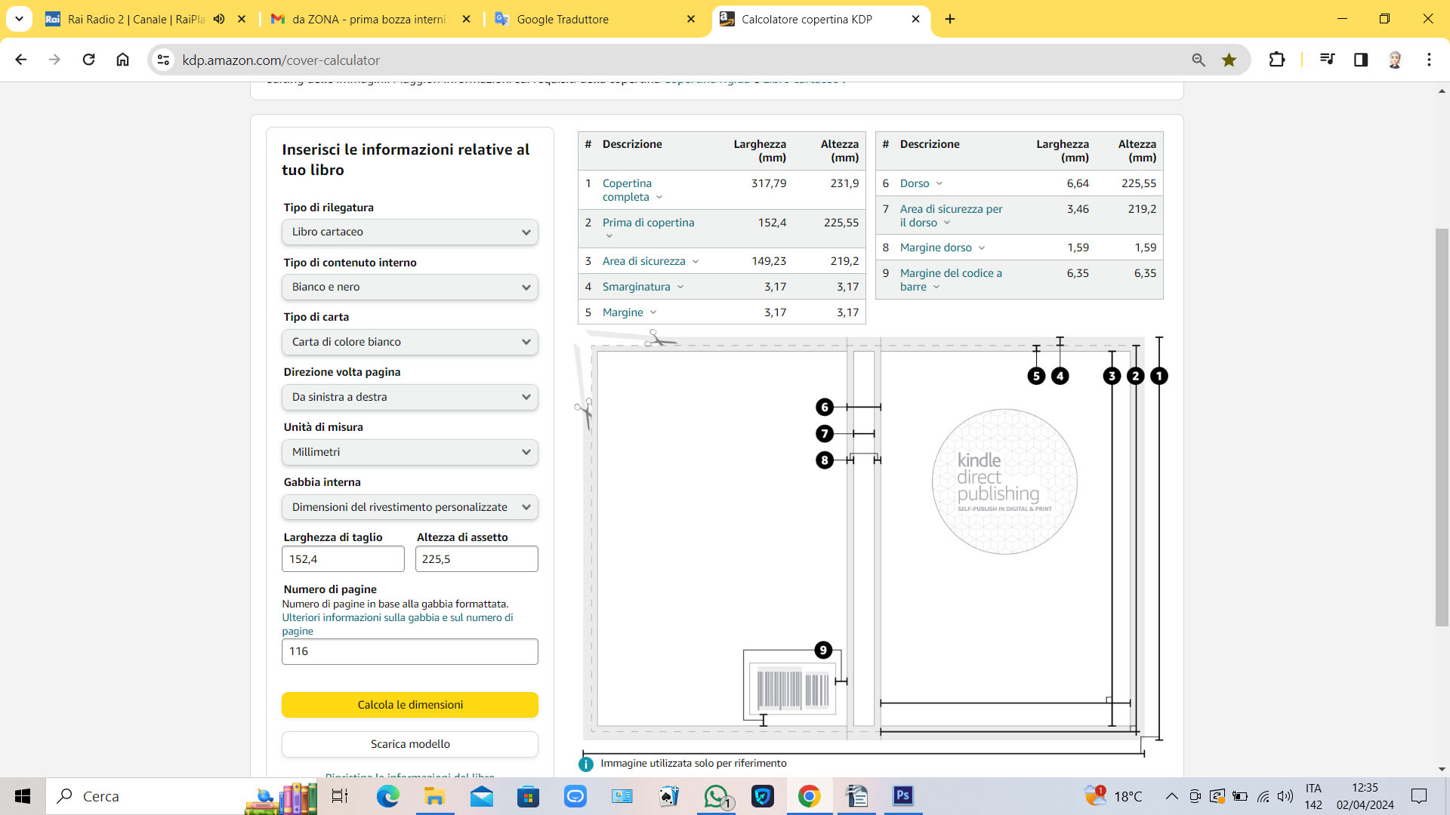Screen dimensions: 1450x815
Task: Open the Extensions puzzle icon
Action: 1277,60
